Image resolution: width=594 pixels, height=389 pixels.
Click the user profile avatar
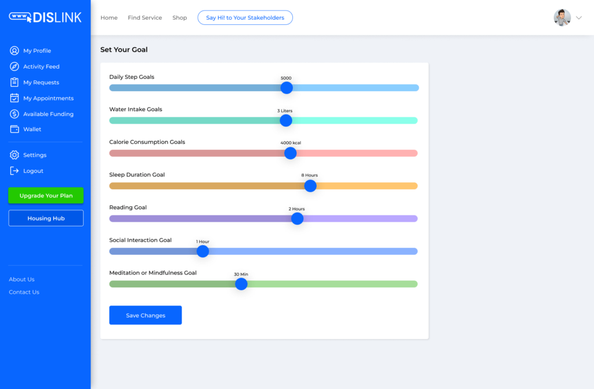tap(562, 17)
